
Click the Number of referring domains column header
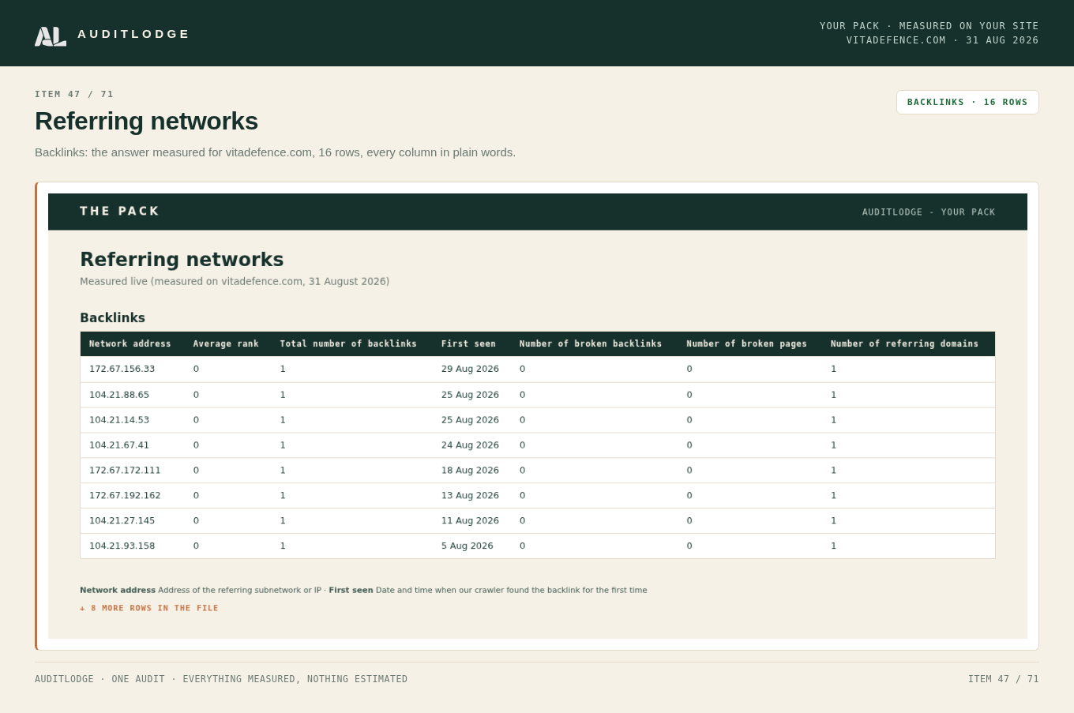[x=904, y=343]
